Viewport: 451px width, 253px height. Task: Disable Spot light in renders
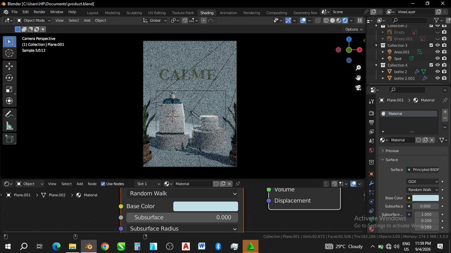(444, 58)
